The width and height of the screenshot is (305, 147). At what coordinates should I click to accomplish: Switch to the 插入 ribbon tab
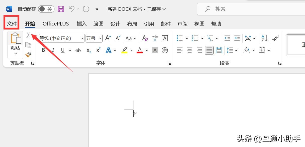81,24
